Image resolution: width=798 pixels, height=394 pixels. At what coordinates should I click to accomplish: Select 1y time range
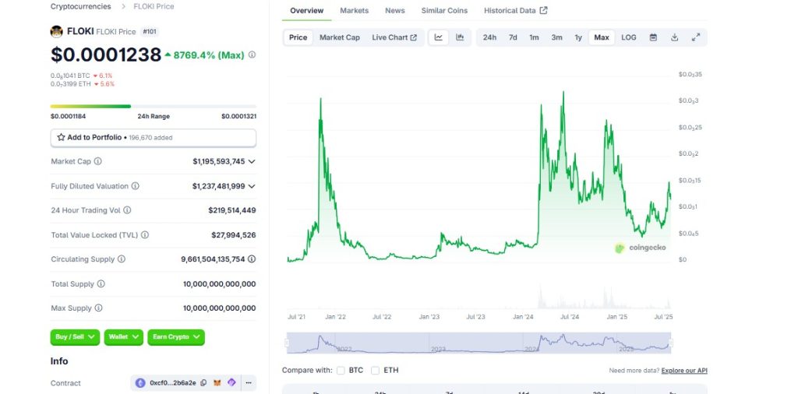click(x=578, y=37)
